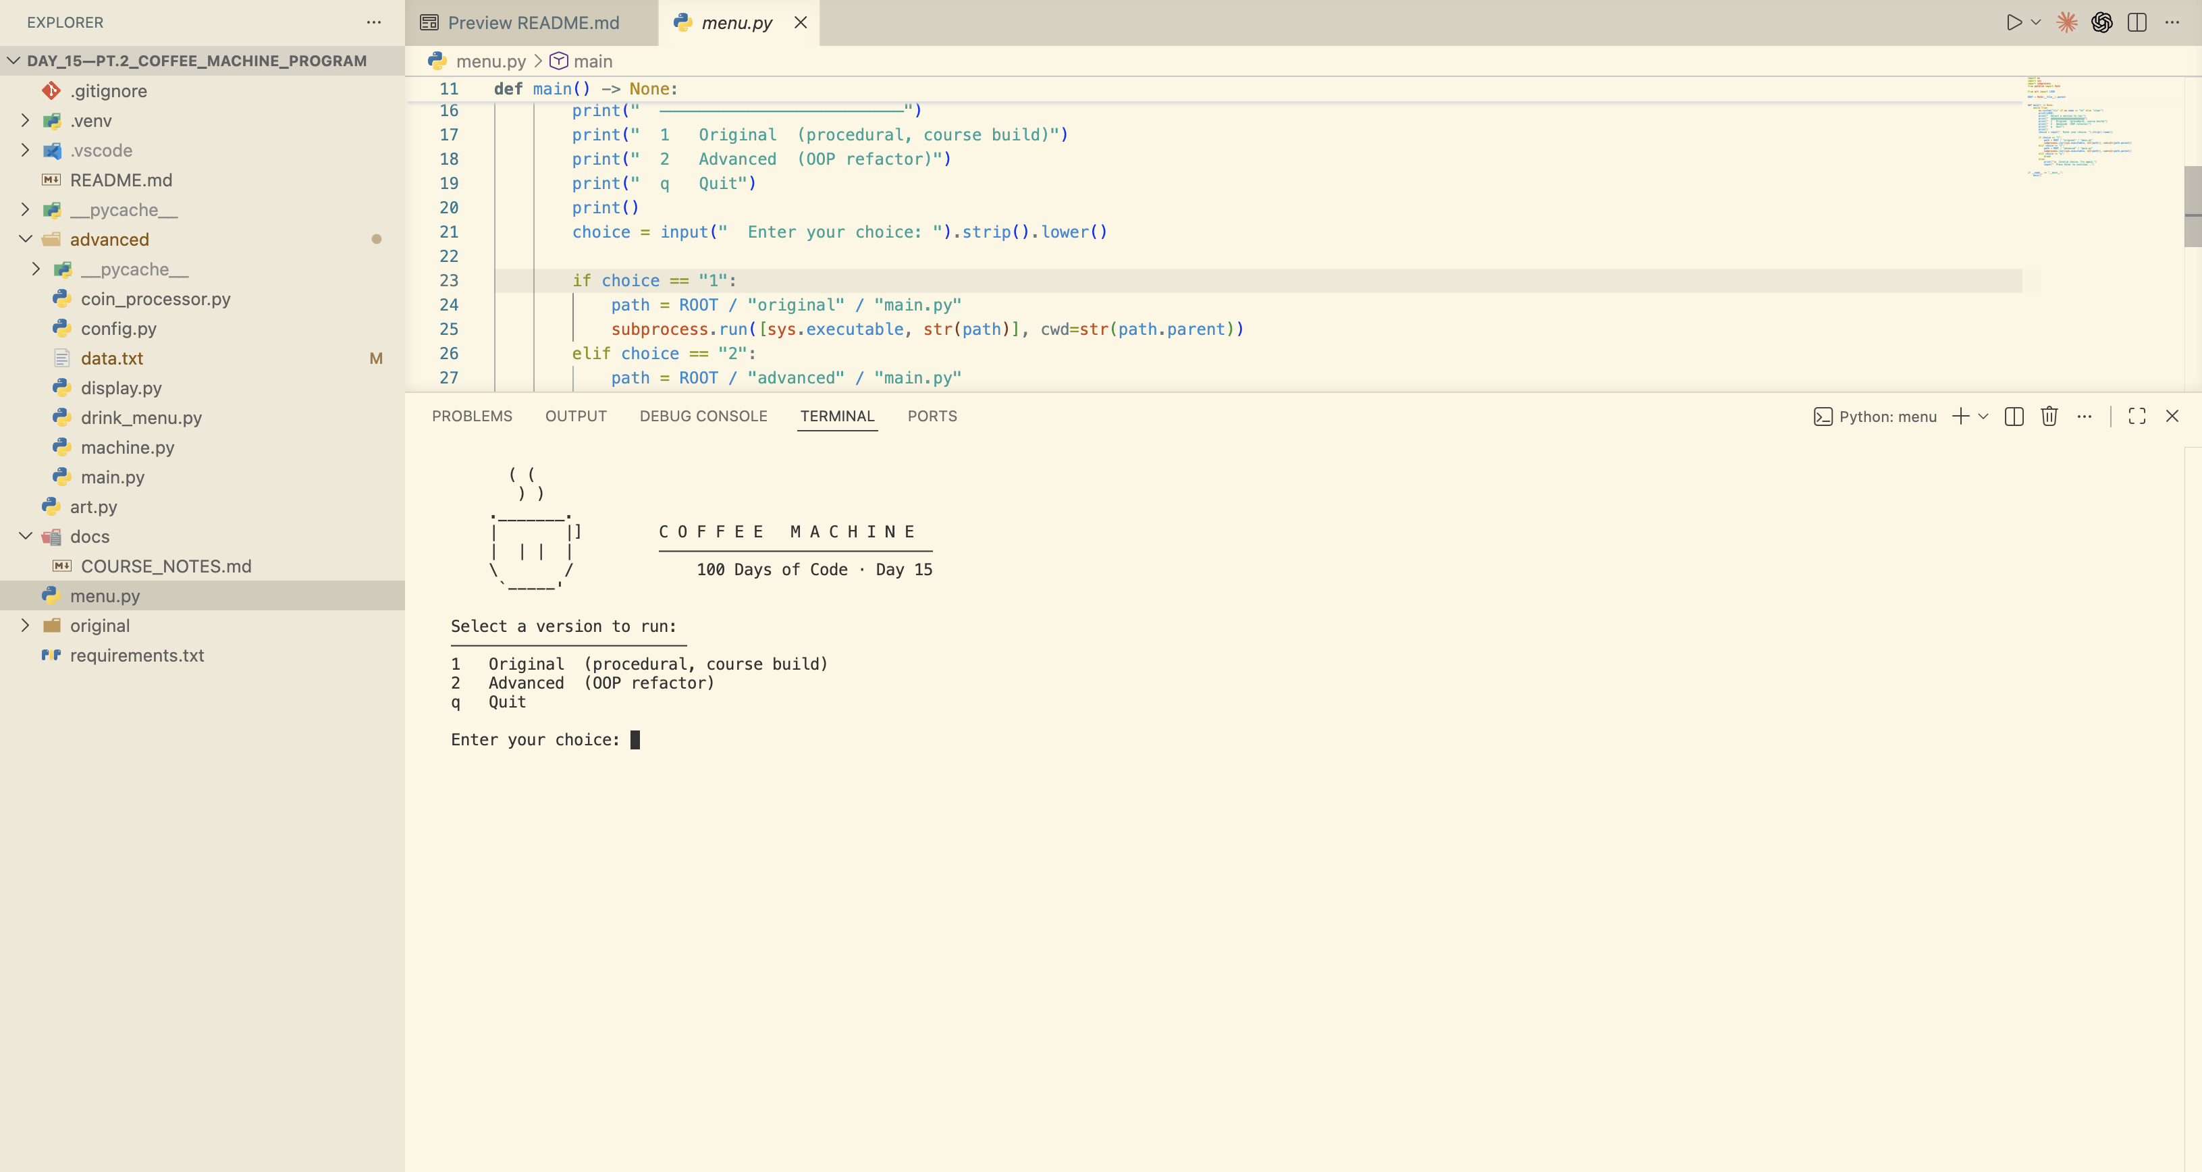Create a new terminal with plus icon
This screenshot has height=1172, width=2202.
coord(1961,417)
